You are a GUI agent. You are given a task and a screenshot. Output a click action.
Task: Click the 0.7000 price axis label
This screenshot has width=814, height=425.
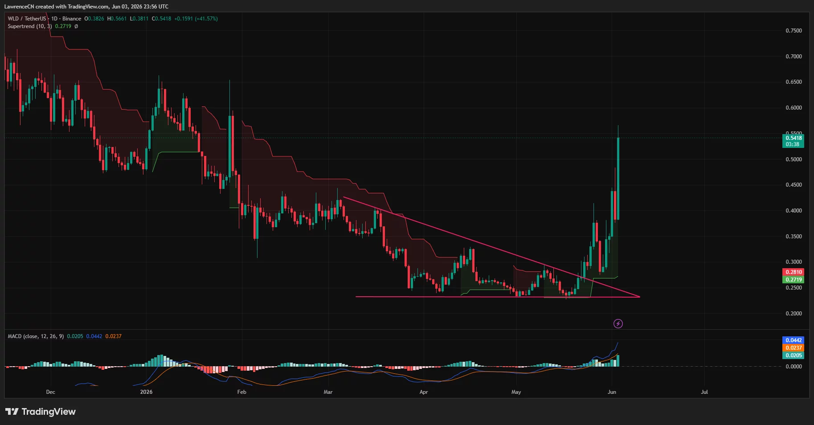pyautogui.click(x=794, y=57)
